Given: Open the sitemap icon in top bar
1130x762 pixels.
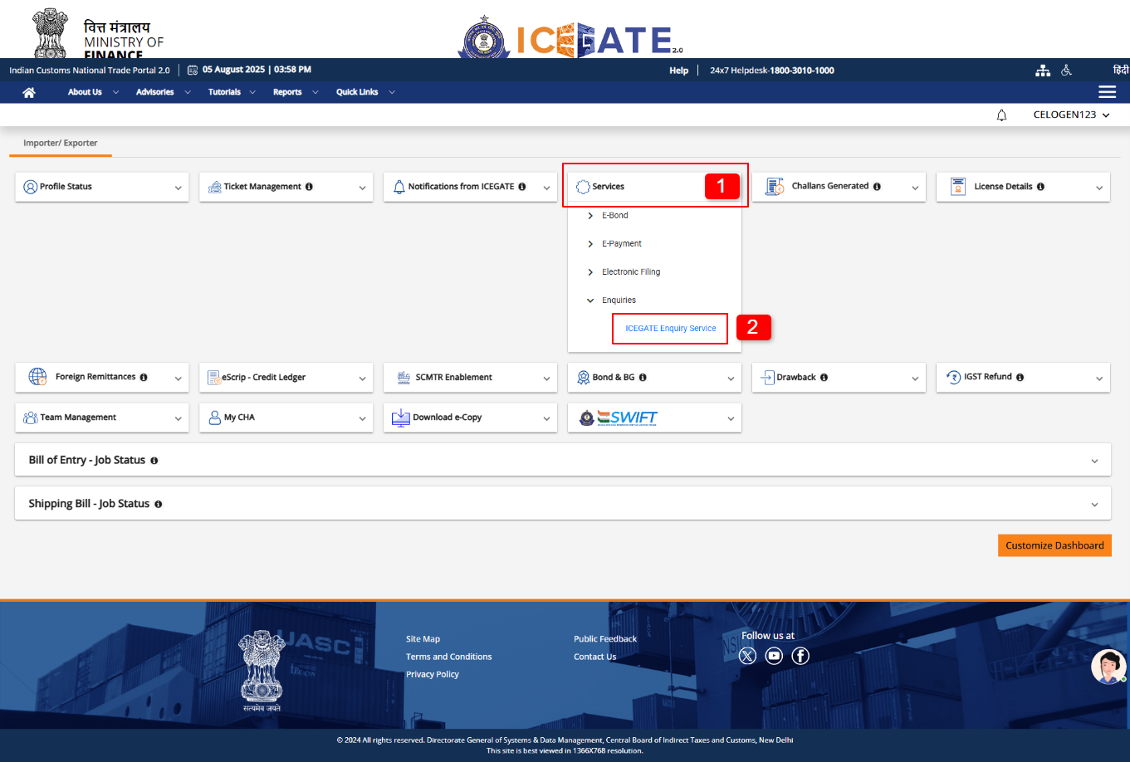Looking at the screenshot, I should 1043,71.
